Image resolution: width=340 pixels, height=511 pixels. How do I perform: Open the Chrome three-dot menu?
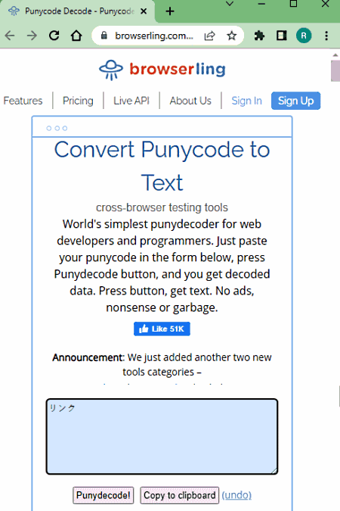(x=326, y=36)
